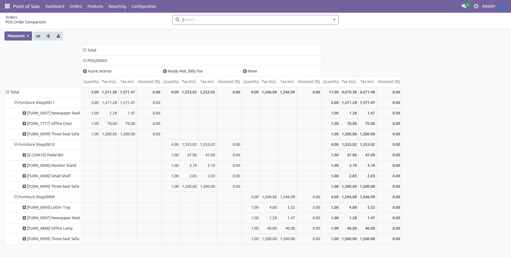Screen dimensions: 511x257
Task: Open the Orders menu
Action: 76,6
